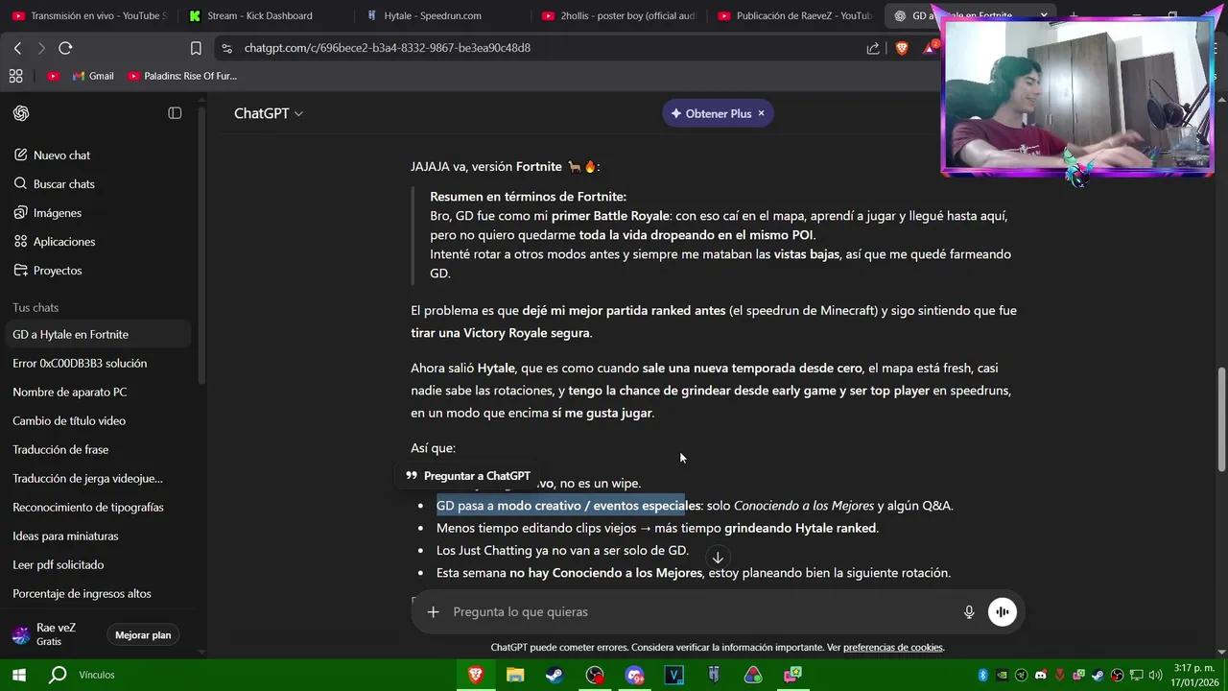This screenshot has width=1228, height=691.
Task: Click the microphone dictation icon
Action: (969, 612)
